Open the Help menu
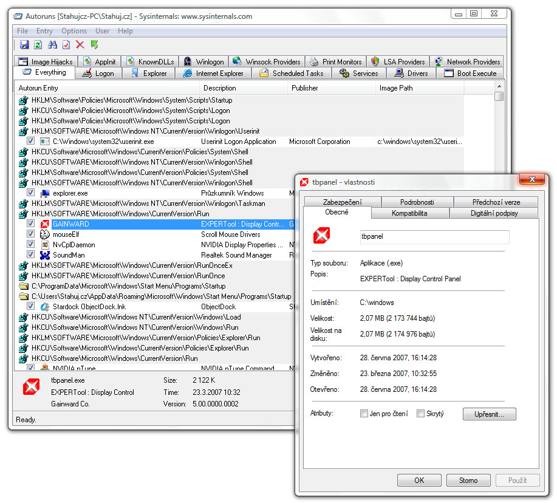 click(x=125, y=31)
